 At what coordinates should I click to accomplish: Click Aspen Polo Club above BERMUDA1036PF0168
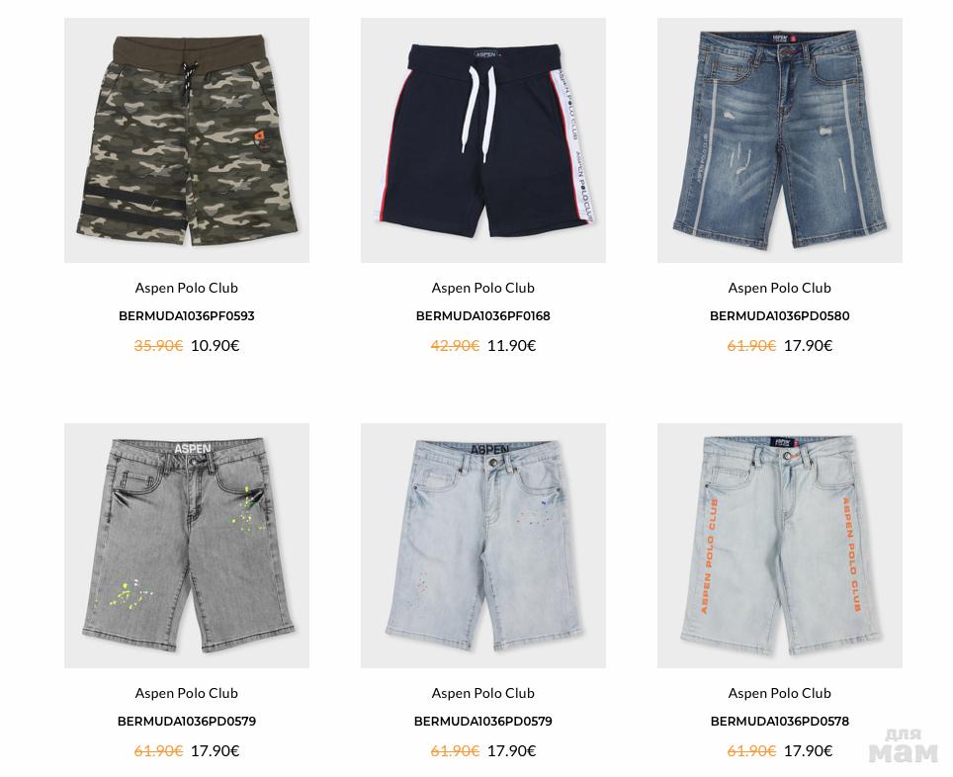click(x=483, y=288)
